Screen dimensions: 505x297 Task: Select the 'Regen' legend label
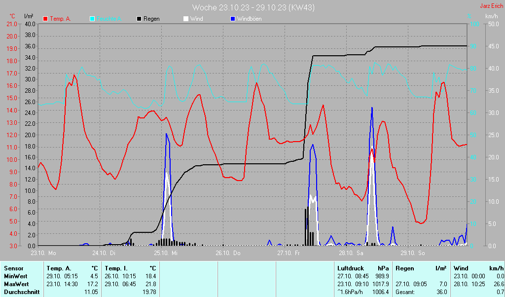(151, 19)
